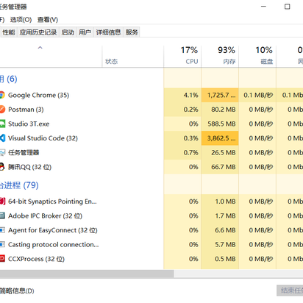Select Adobe IPC Broker (32 位) row
Screen dimensions: 303x303
(x=151, y=215)
